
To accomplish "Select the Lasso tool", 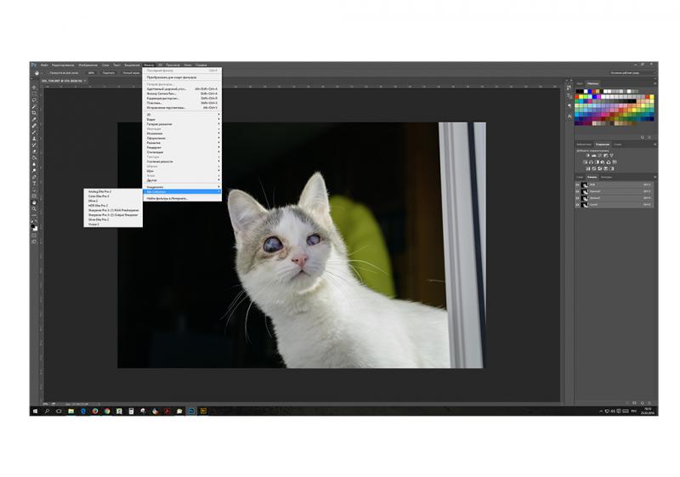I will click(34, 99).
